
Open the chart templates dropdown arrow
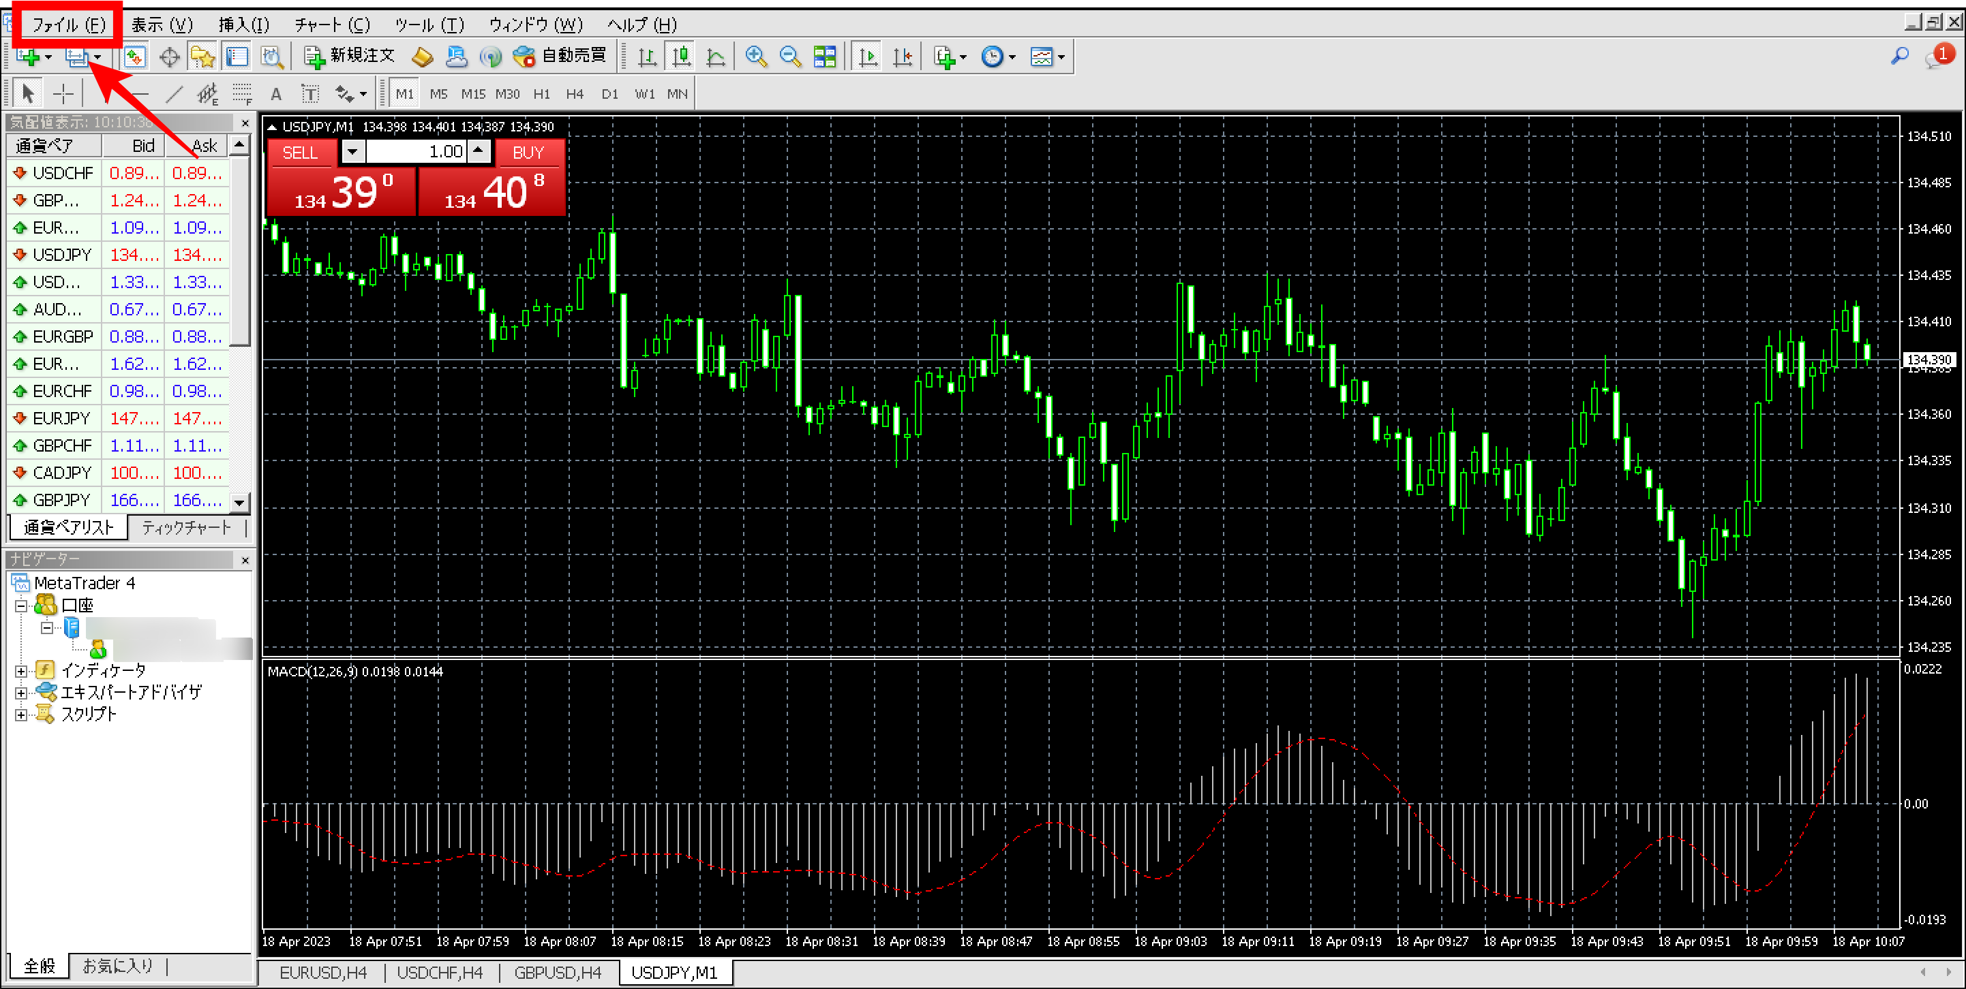click(1061, 57)
